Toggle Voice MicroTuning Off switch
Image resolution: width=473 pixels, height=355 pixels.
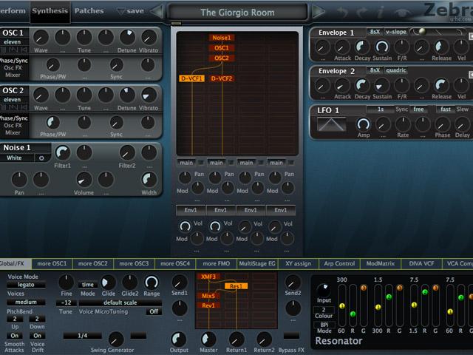tap(153, 311)
